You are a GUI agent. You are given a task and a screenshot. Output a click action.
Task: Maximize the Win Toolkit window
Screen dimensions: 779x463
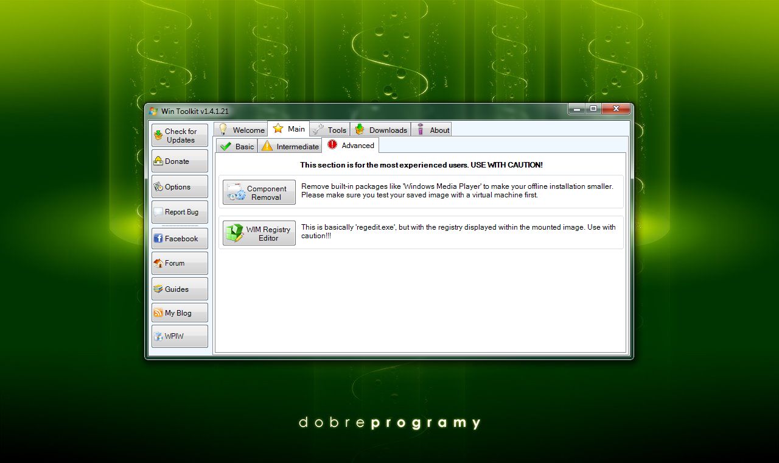coord(593,108)
